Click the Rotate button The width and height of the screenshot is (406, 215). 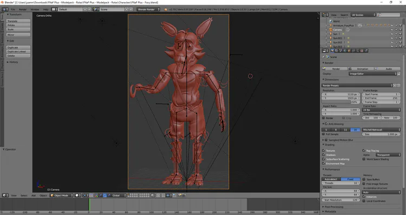[x=18, y=25]
